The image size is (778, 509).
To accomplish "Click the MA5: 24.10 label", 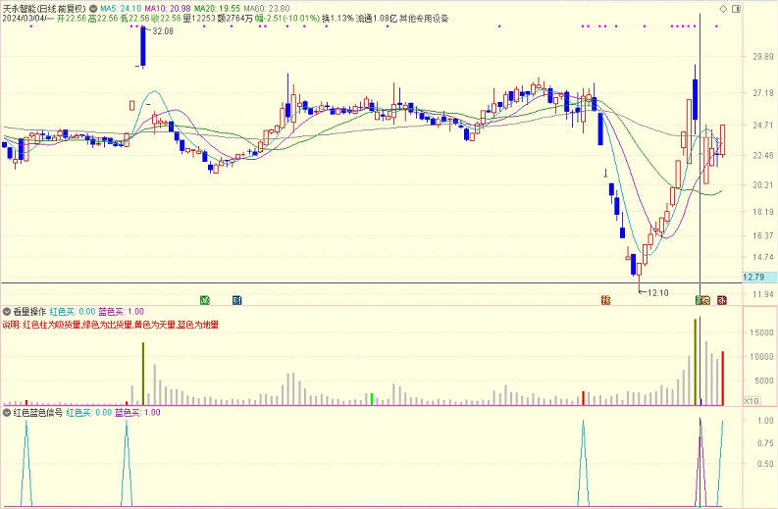I will coord(121,9).
